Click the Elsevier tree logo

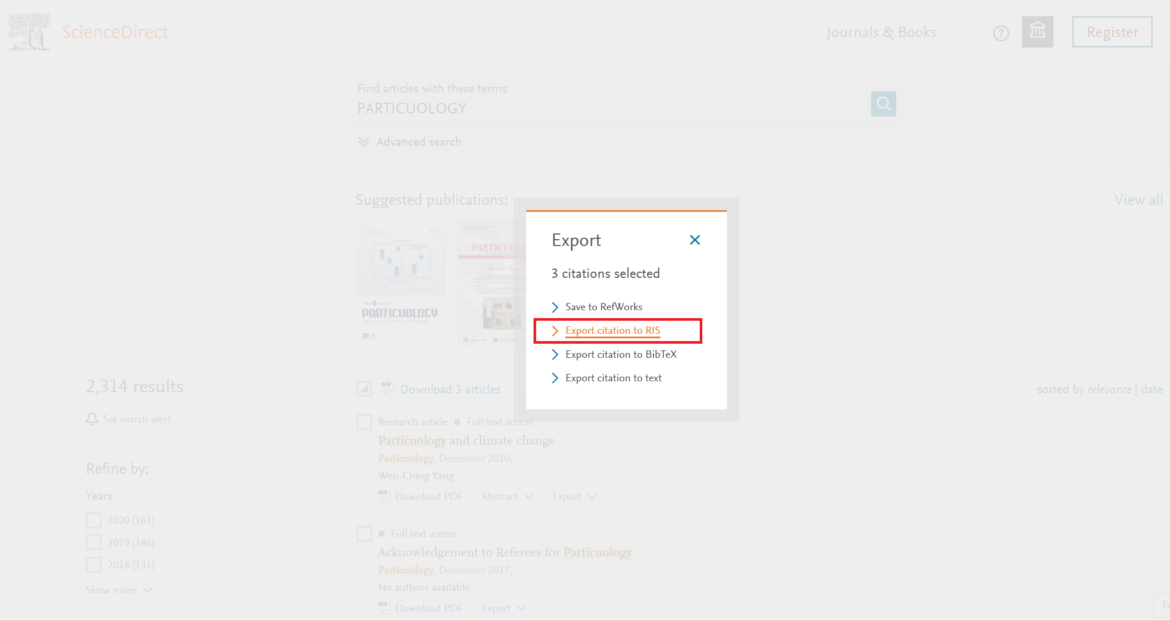(29, 32)
